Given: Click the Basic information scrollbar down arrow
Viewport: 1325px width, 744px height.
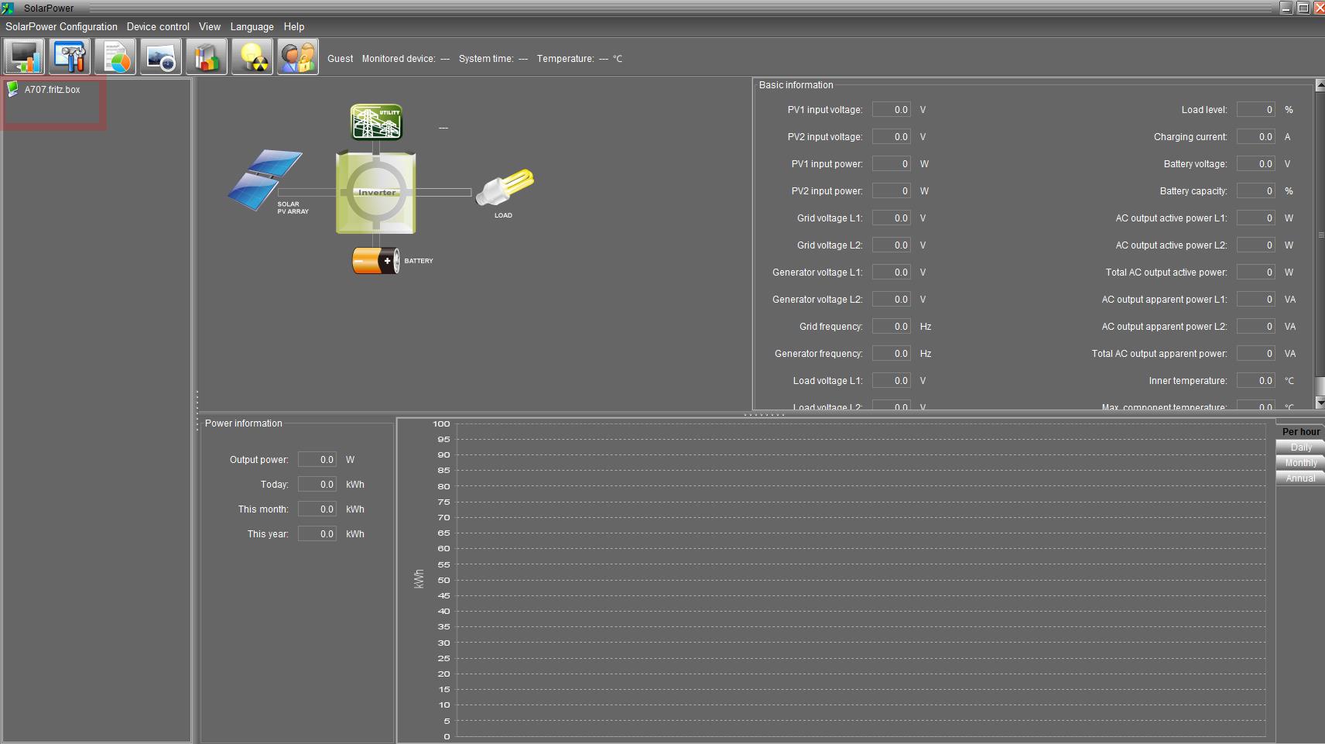Looking at the screenshot, I should pos(1320,403).
